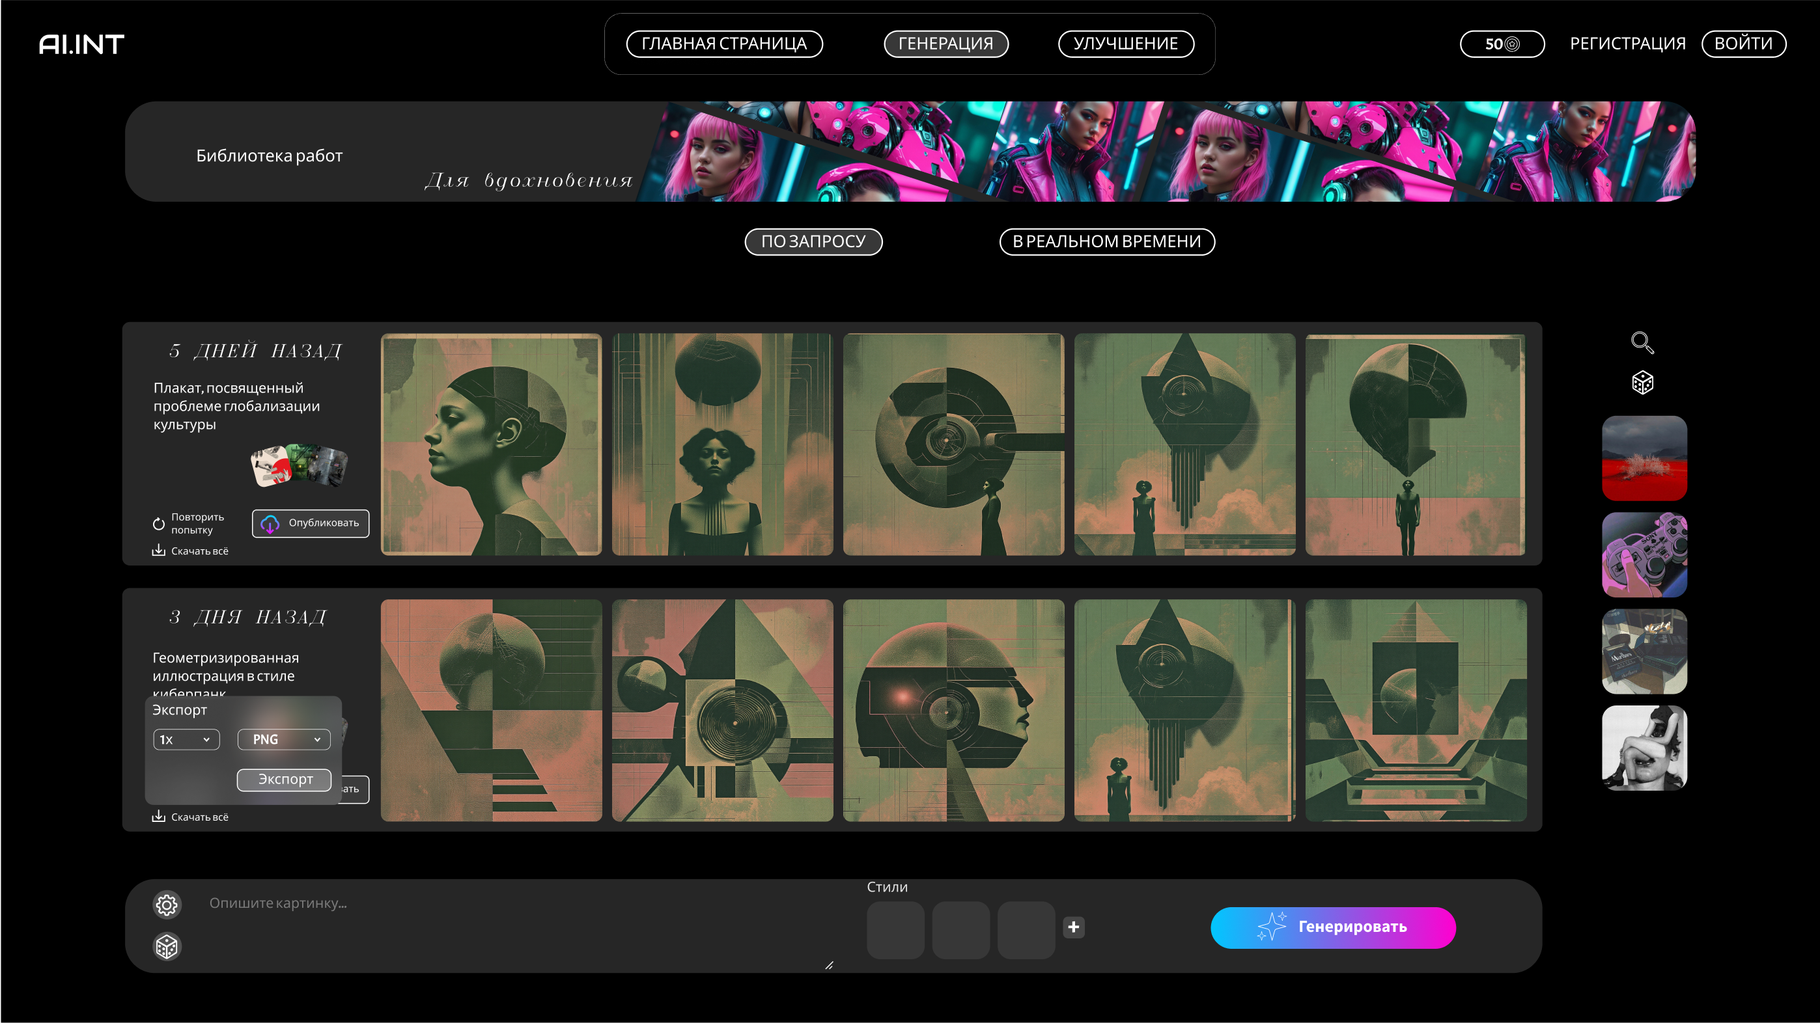This screenshot has height=1023, width=1820.
Task: Click the 'Опубликовать' button
Action: (x=311, y=523)
